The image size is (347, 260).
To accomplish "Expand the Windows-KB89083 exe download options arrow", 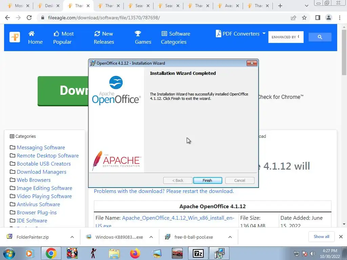I will (x=151, y=237).
